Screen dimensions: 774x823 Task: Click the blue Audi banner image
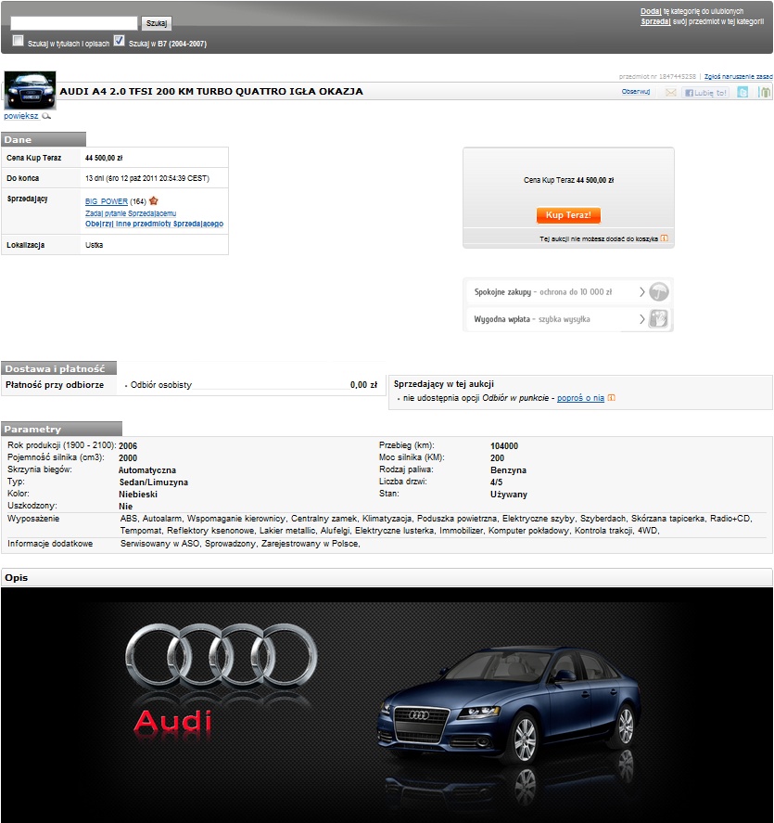[387, 705]
